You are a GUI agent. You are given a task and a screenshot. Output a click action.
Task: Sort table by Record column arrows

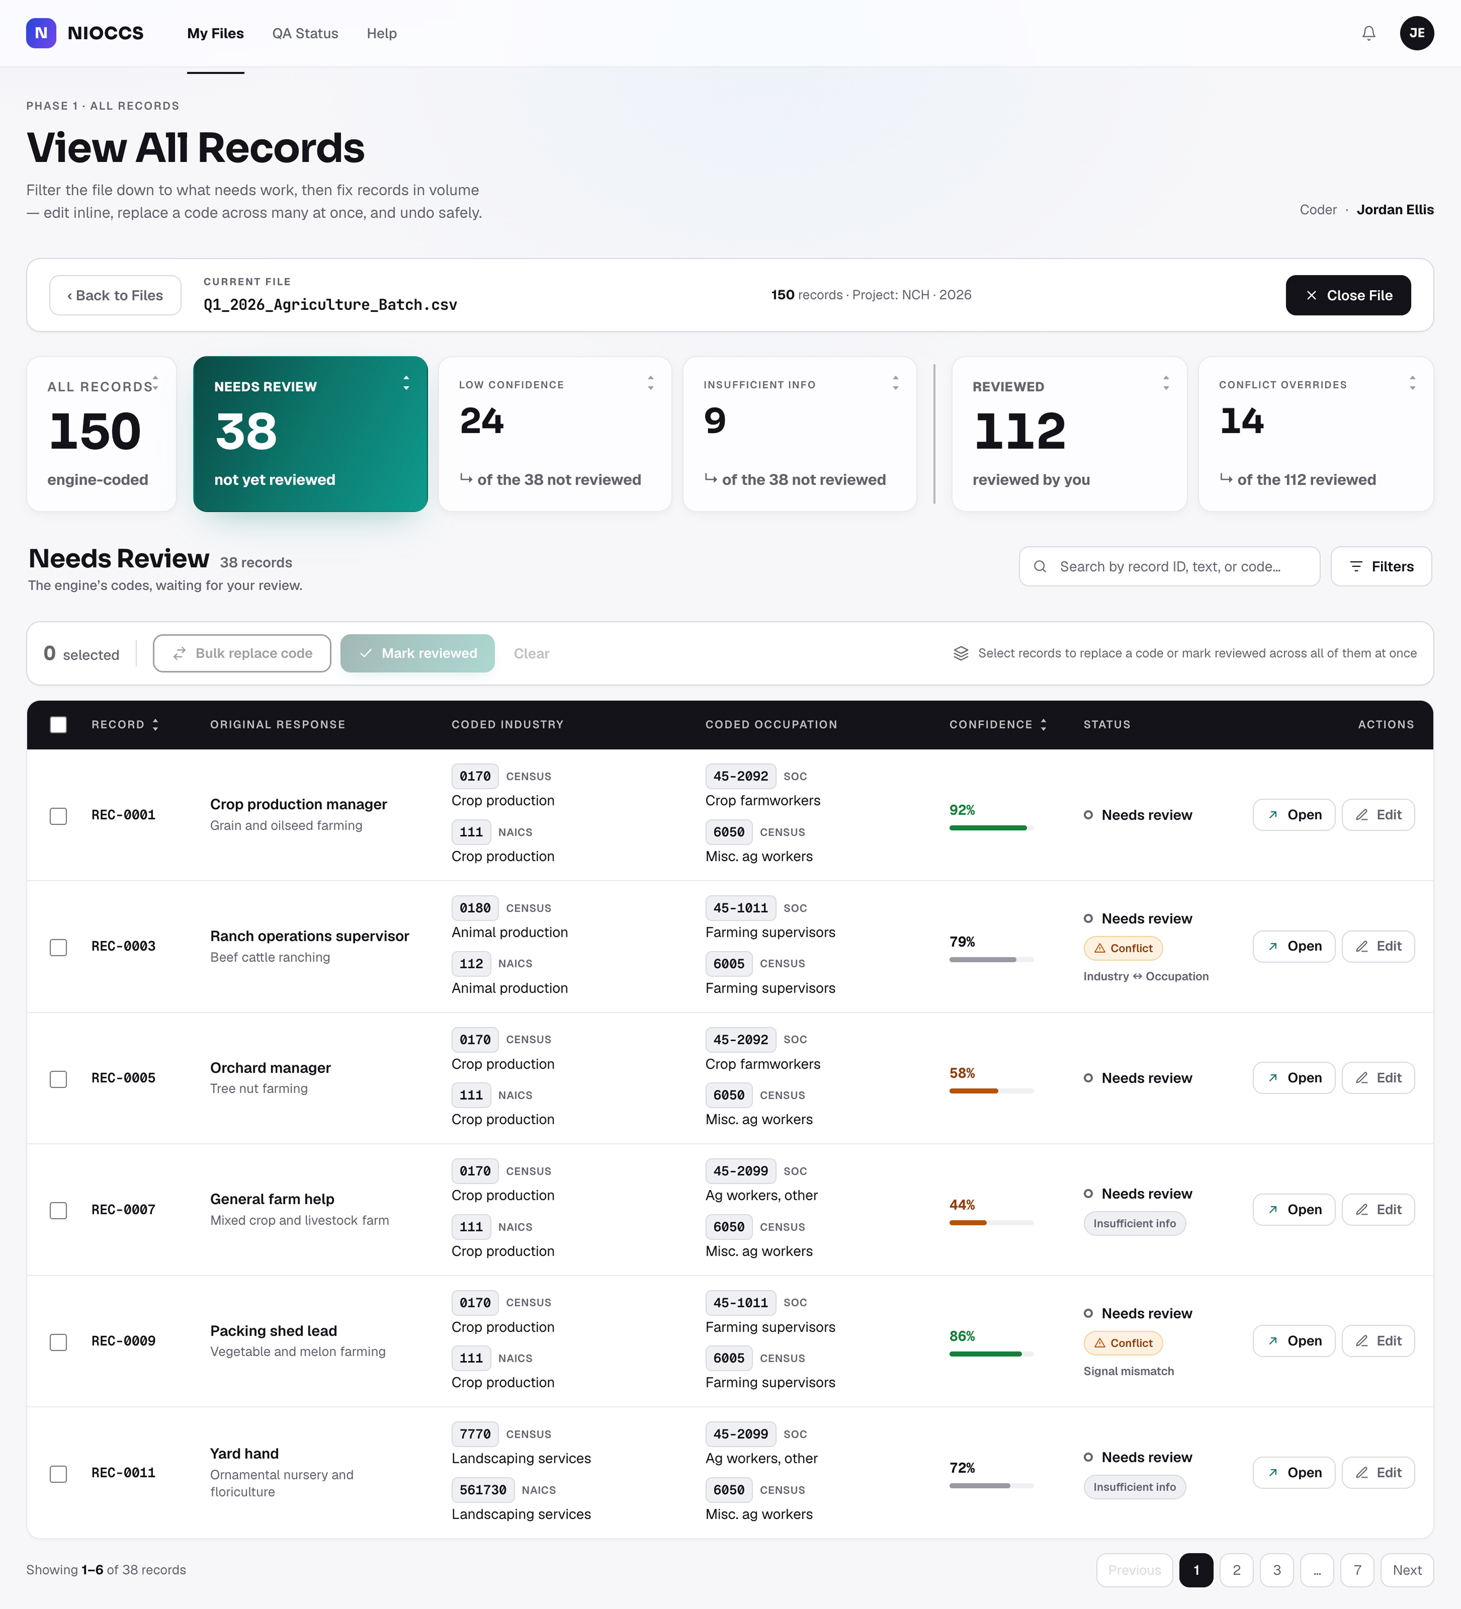point(156,725)
